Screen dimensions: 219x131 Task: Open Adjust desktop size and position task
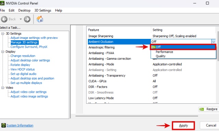pos(33,78)
